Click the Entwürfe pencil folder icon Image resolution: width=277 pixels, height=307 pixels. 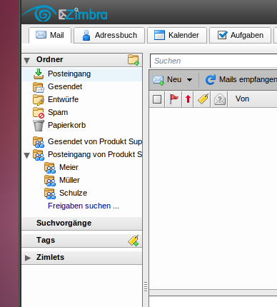(x=39, y=100)
